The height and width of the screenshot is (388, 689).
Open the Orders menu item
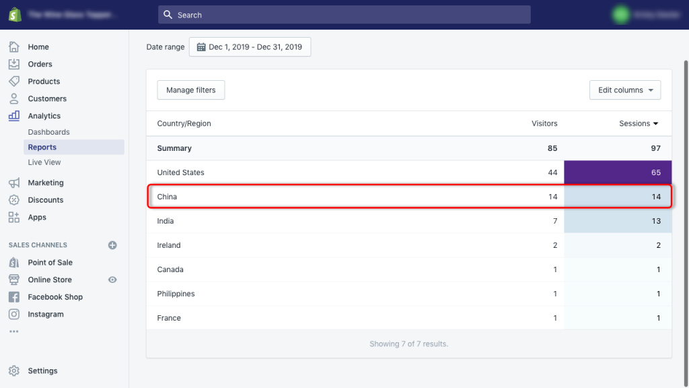pyautogui.click(x=40, y=64)
